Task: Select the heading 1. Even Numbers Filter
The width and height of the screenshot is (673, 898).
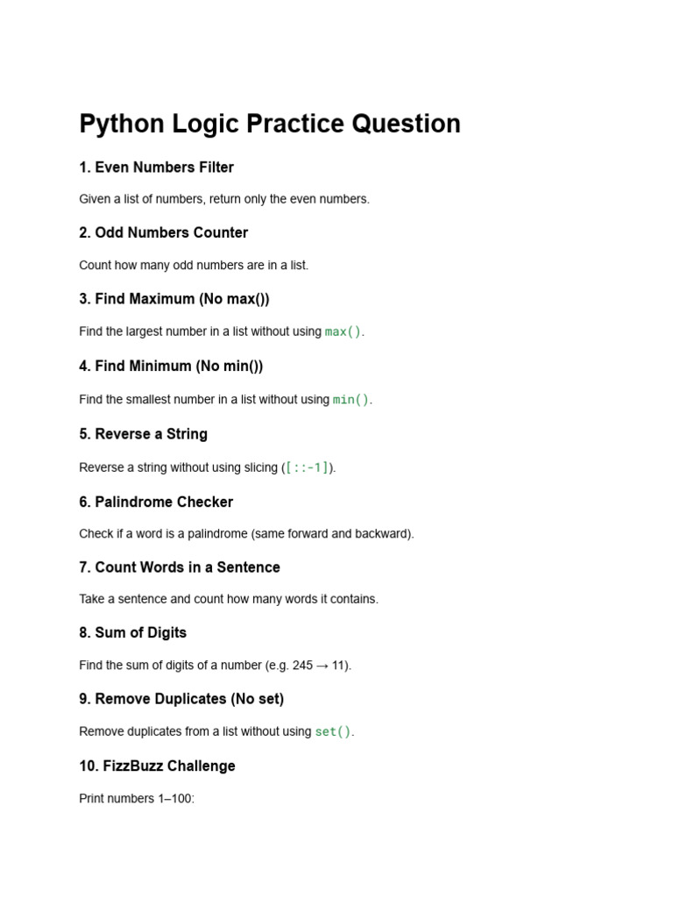Action: tap(156, 167)
